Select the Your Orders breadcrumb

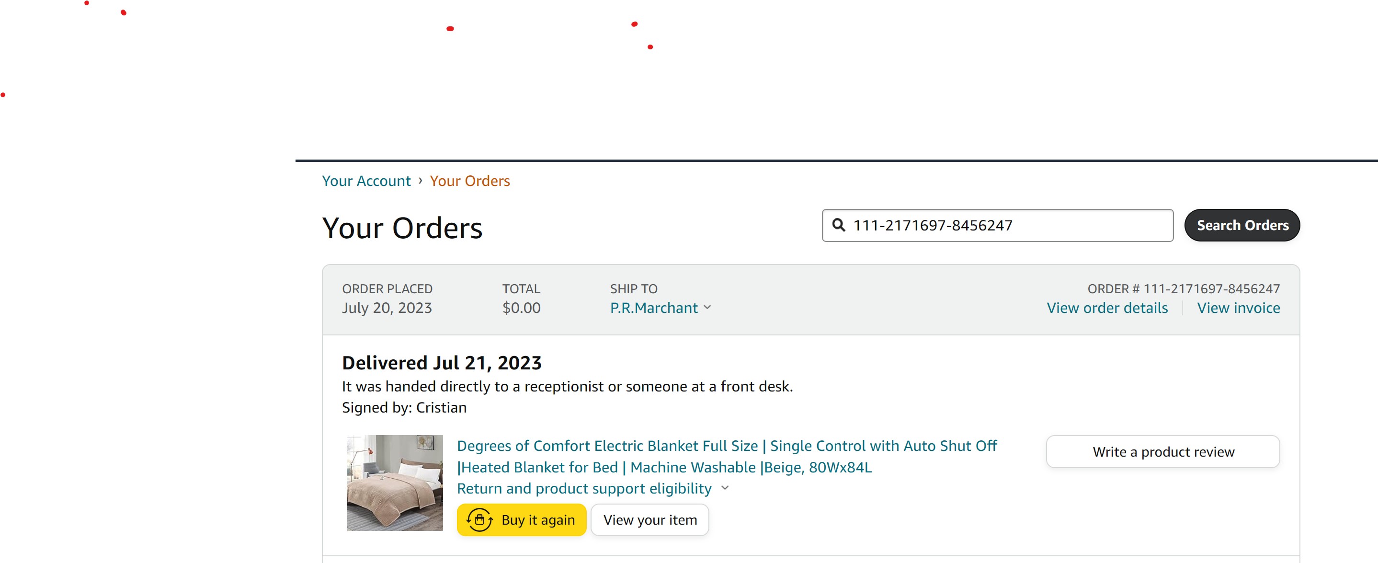click(x=470, y=181)
